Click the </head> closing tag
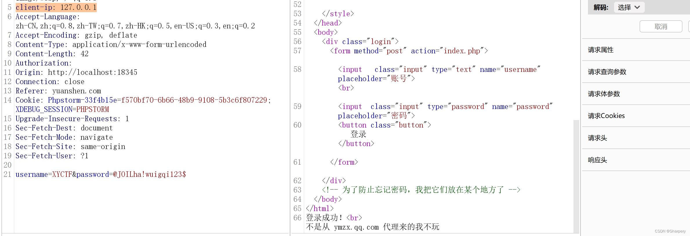 pyautogui.click(x=328, y=23)
